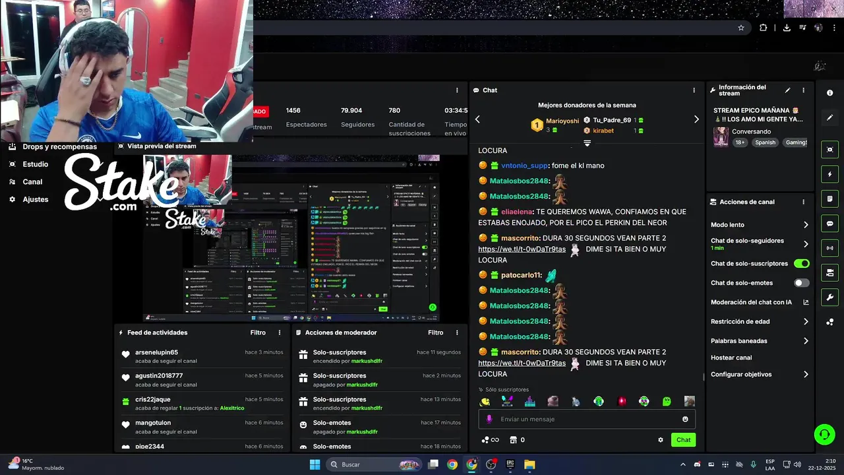Open Estudio in left menu

point(28,164)
